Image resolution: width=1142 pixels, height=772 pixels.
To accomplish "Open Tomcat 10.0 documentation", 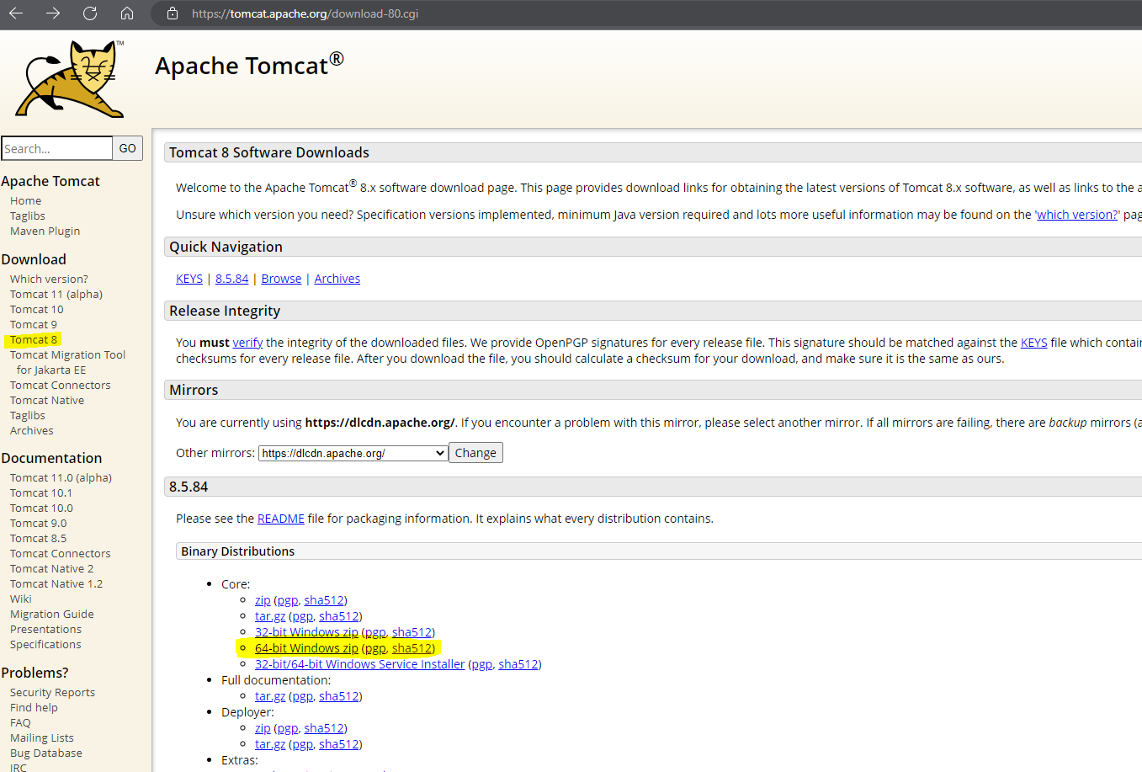I will (41, 508).
